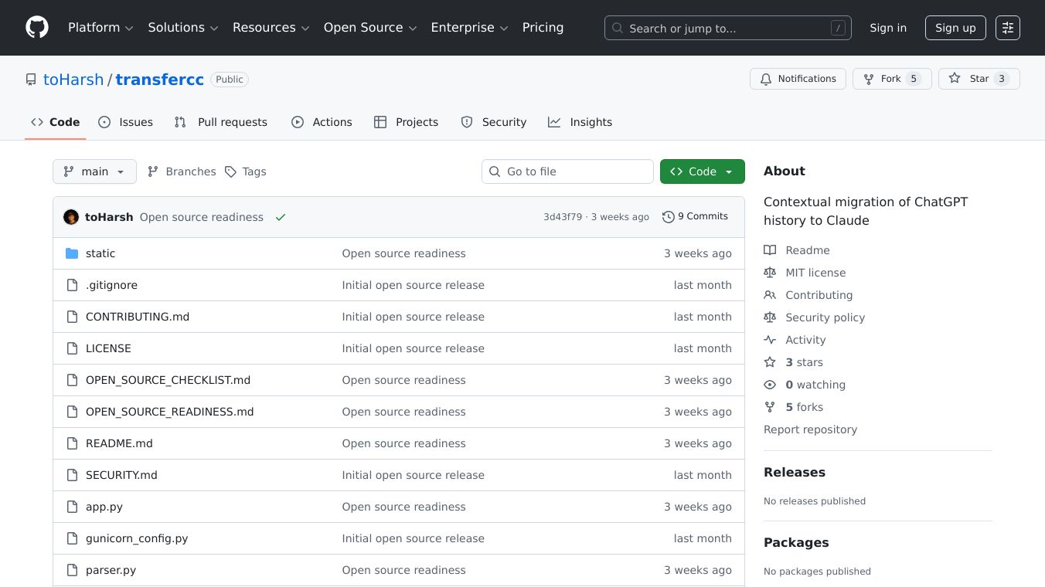Screen dimensions: 1045x587
Task: Click the accessibility settings icon in header
Action: tap(1007, 28)
